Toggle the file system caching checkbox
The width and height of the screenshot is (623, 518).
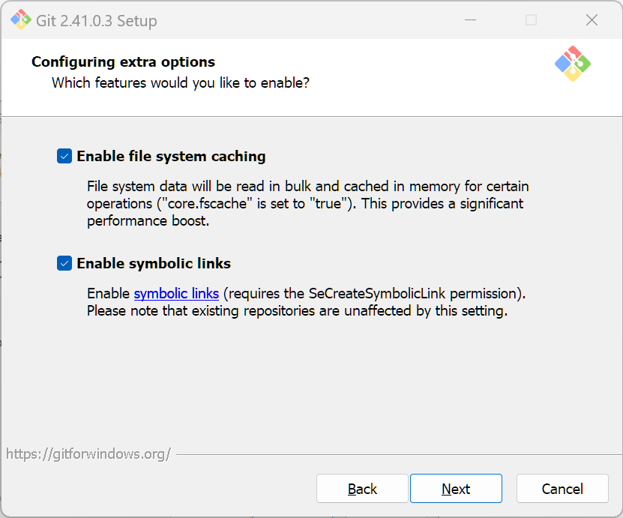pyautogui.click(x=64, y=157)
